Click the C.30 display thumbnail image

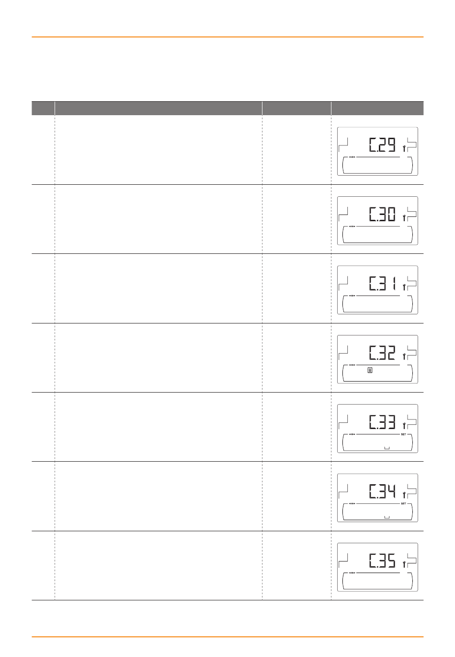tap(377, 220)
